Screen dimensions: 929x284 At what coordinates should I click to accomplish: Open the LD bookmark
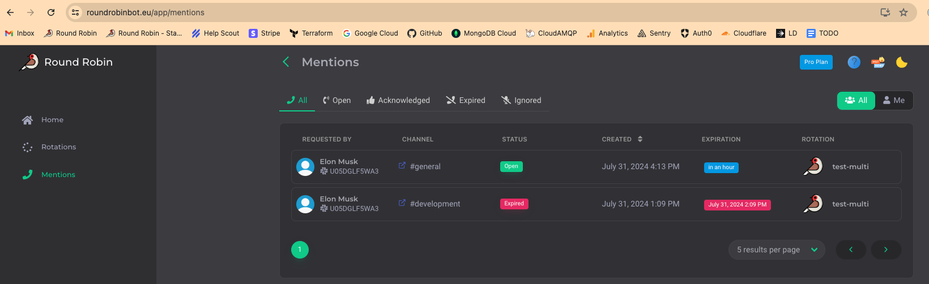pyautogui.click(x=787, y=33)
